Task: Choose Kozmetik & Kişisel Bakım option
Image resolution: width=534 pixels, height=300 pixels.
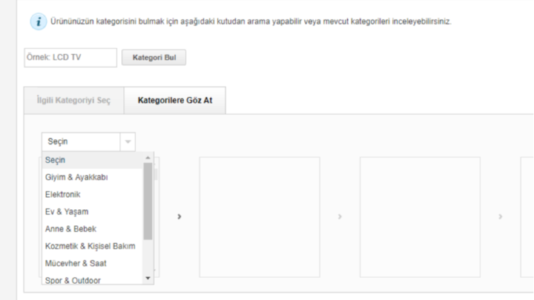Action: tap(92, 246)
